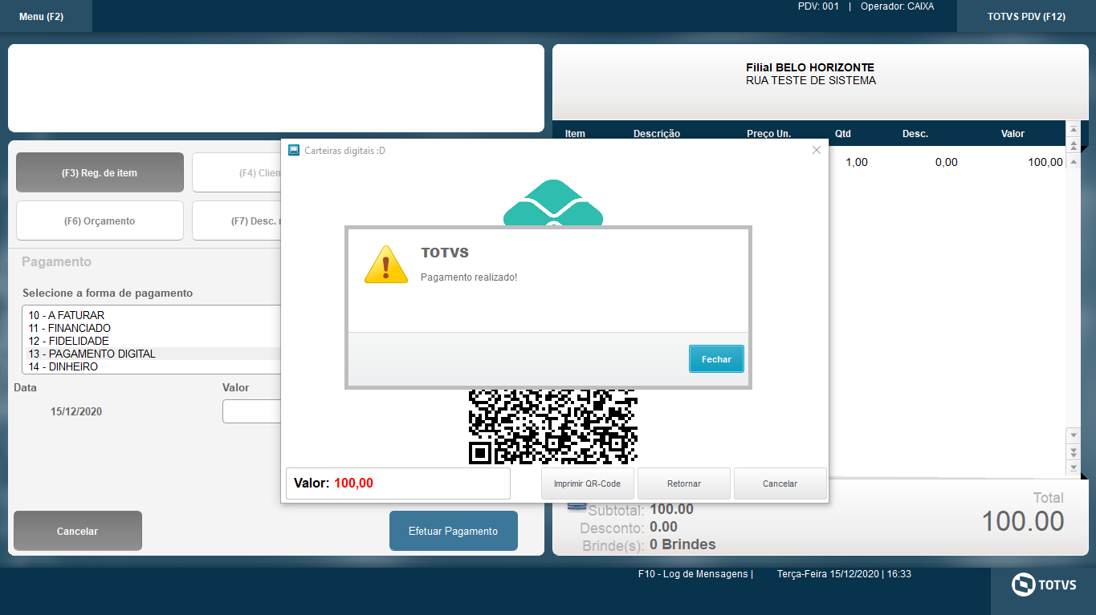
Task: Move up one item with single-up arrow
Action: point(1073,162)
